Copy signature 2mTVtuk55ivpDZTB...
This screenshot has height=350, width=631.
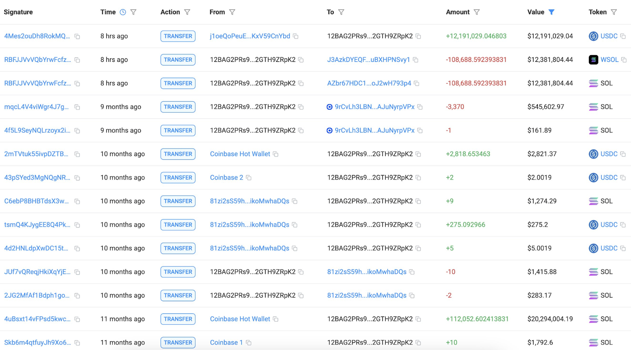pos(77,155)
